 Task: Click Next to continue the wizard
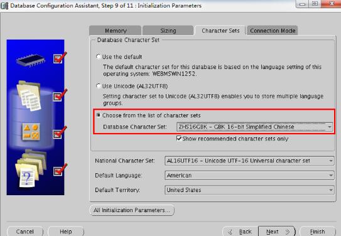coord(277,232)
